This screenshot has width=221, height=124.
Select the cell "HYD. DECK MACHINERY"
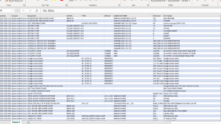coord(47,23)
